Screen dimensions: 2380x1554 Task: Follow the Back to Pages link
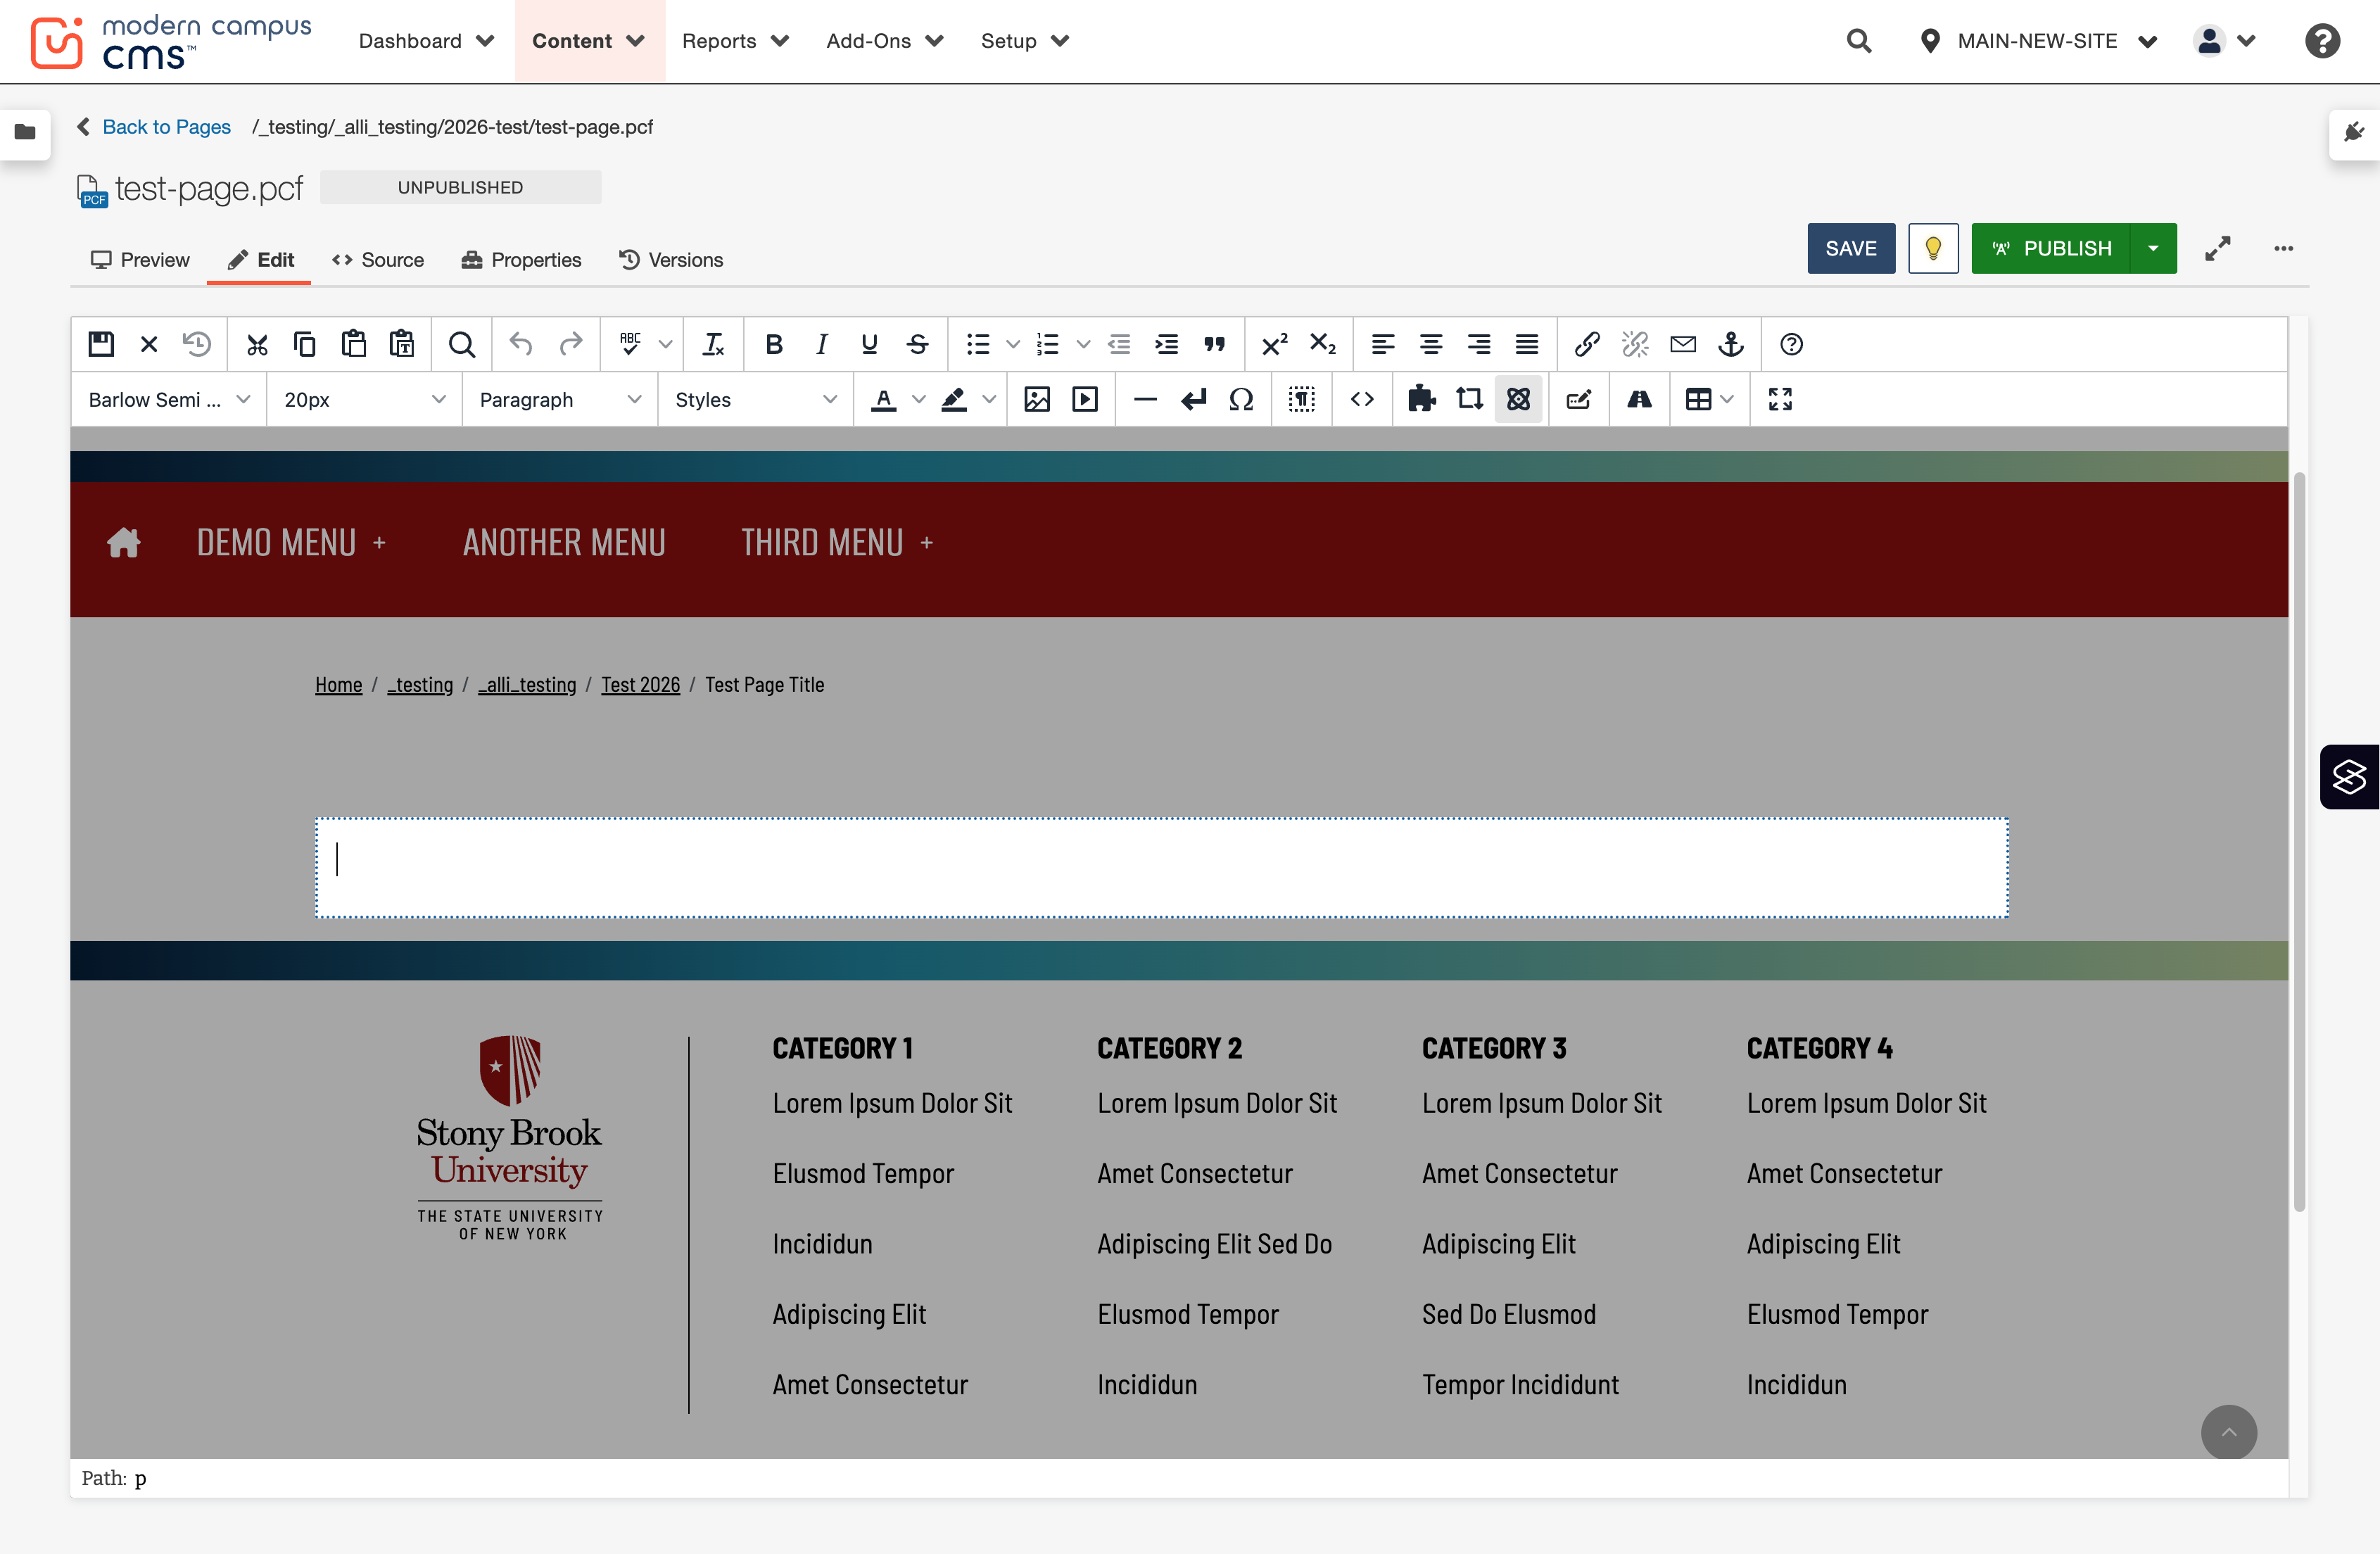coord(166,127)
